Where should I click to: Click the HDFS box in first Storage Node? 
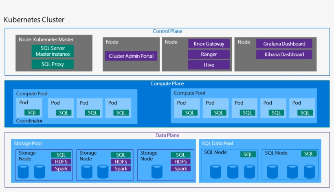tap(61, 162)
